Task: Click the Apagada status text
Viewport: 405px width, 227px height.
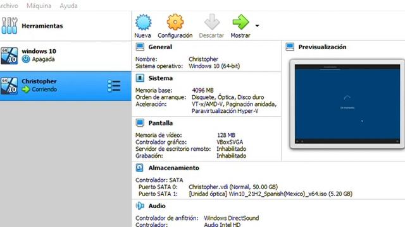Action: pyautogui.click(x=43, y=59)
